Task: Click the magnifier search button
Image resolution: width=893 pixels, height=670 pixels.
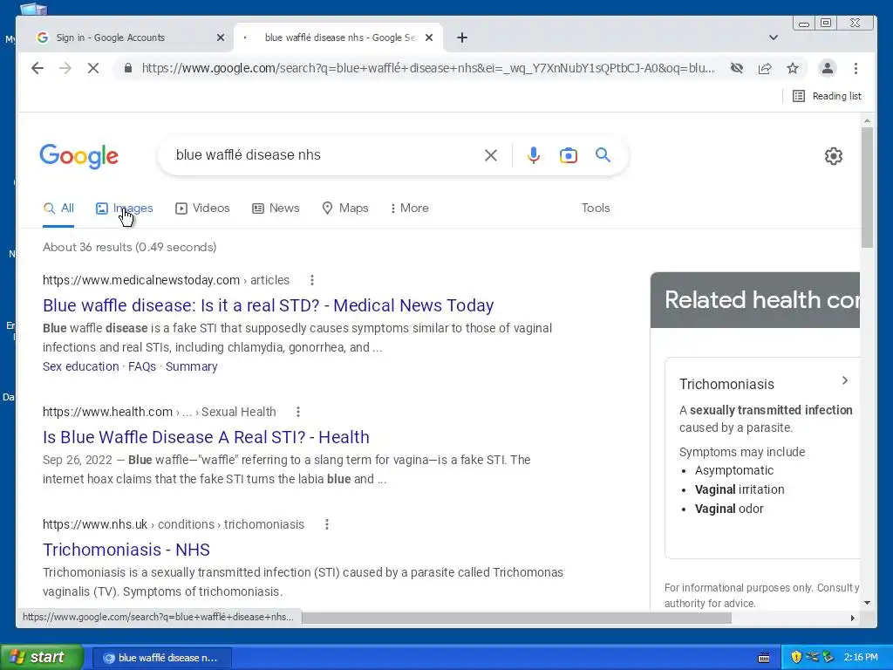Action: [x=603, y=155]
